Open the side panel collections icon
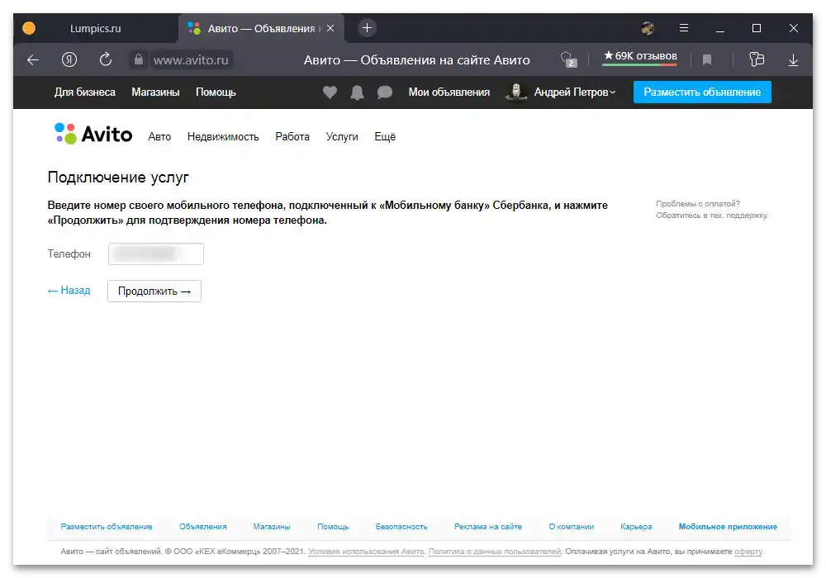 (x=757, y=59)
